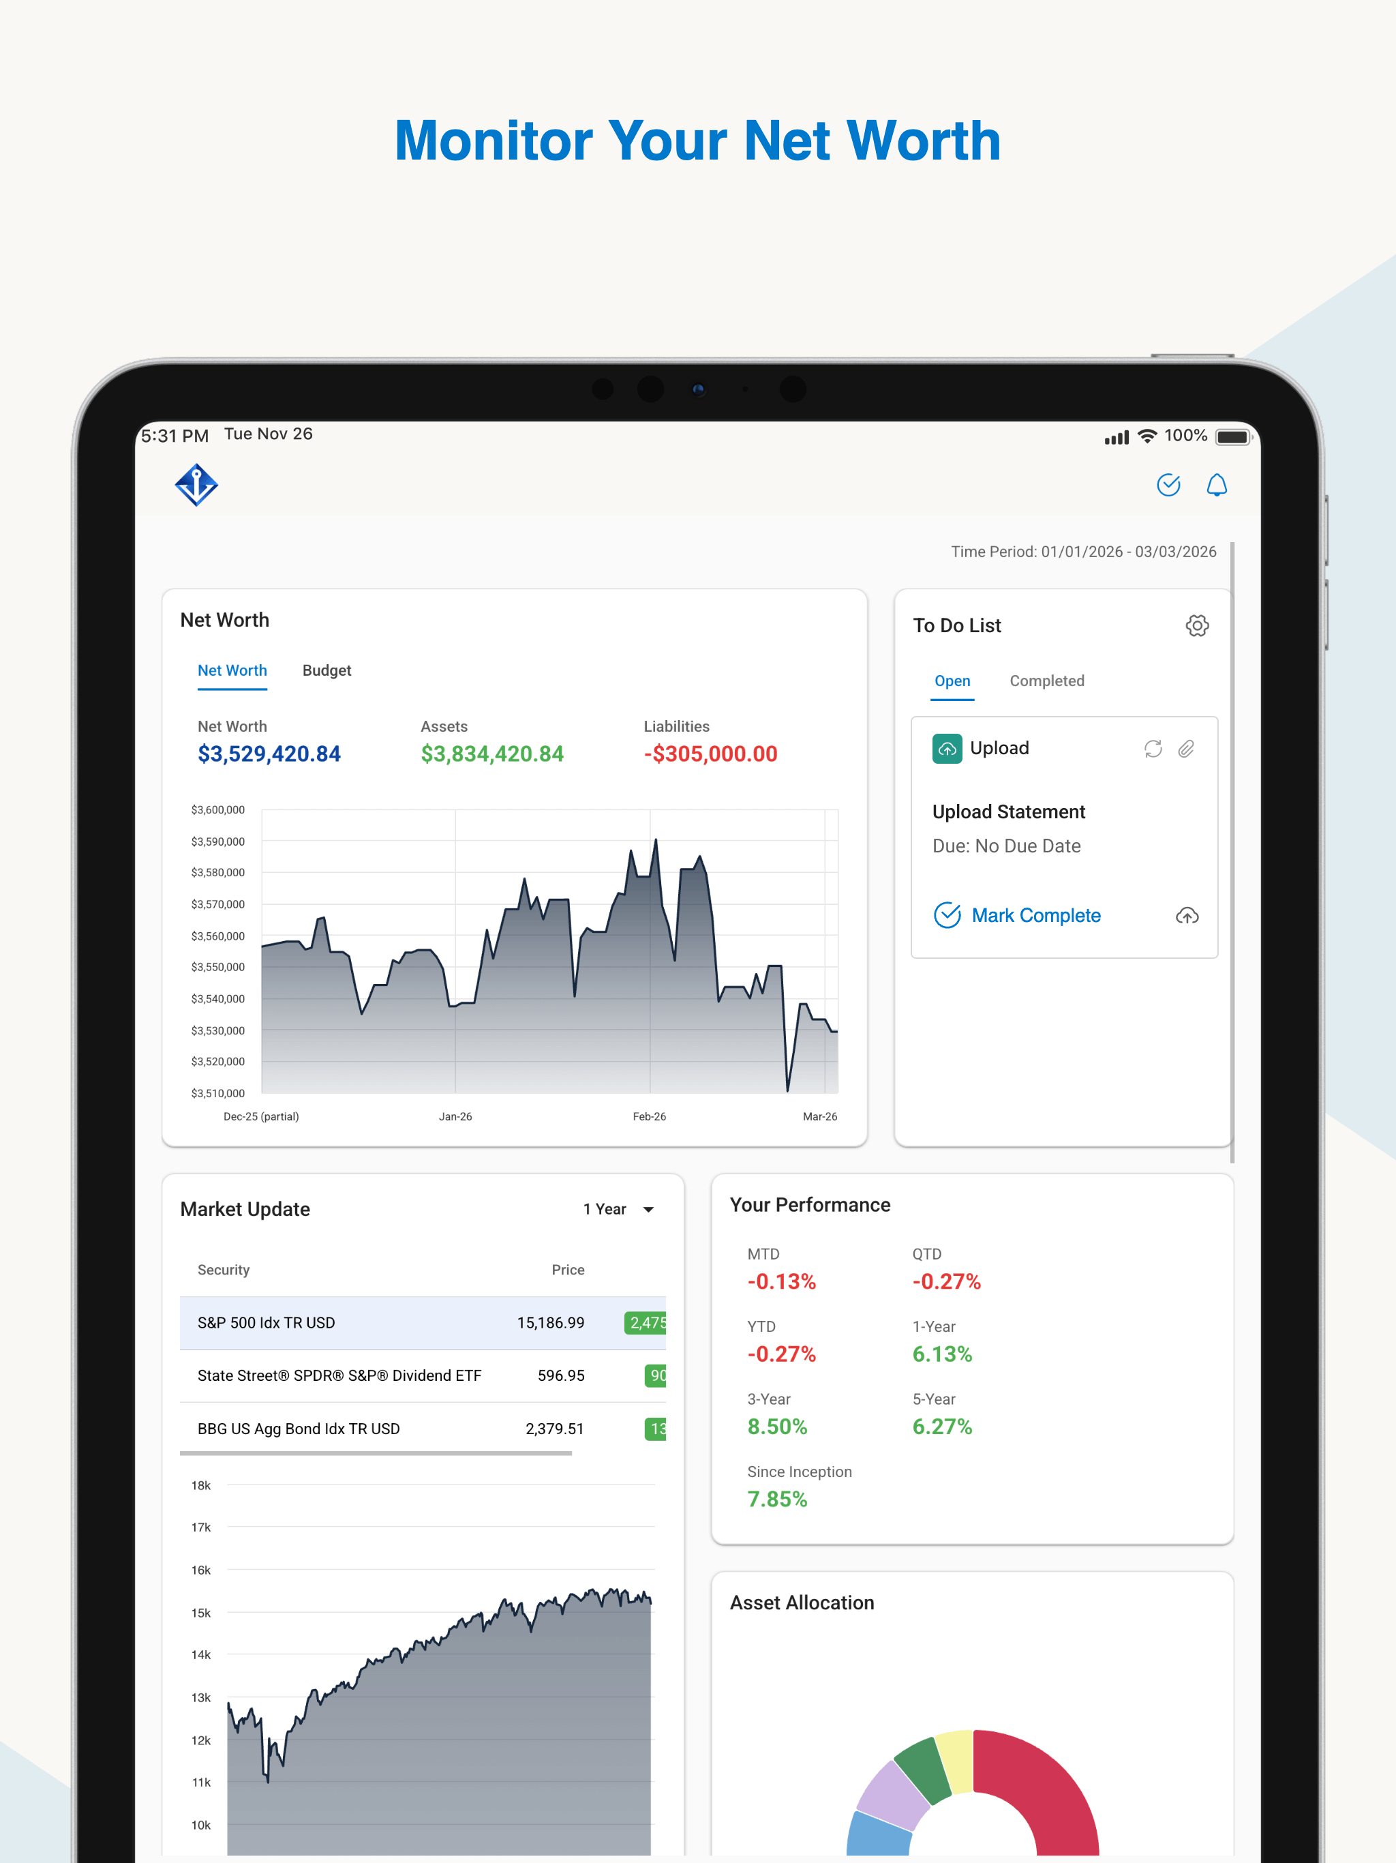Click the Feb-26 label on net worth chart
Viewport: 1396px width, 1863px height.
[649, 1116]
